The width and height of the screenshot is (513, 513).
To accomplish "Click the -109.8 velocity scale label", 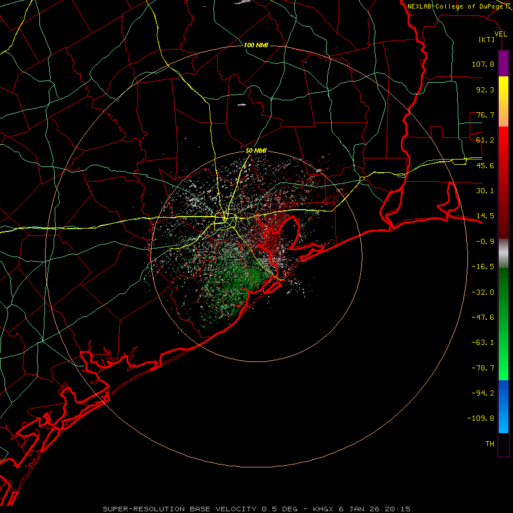I will click(x=481, y=418).
